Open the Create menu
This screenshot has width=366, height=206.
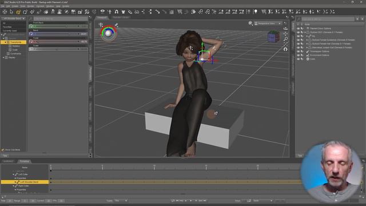point(15,6)
